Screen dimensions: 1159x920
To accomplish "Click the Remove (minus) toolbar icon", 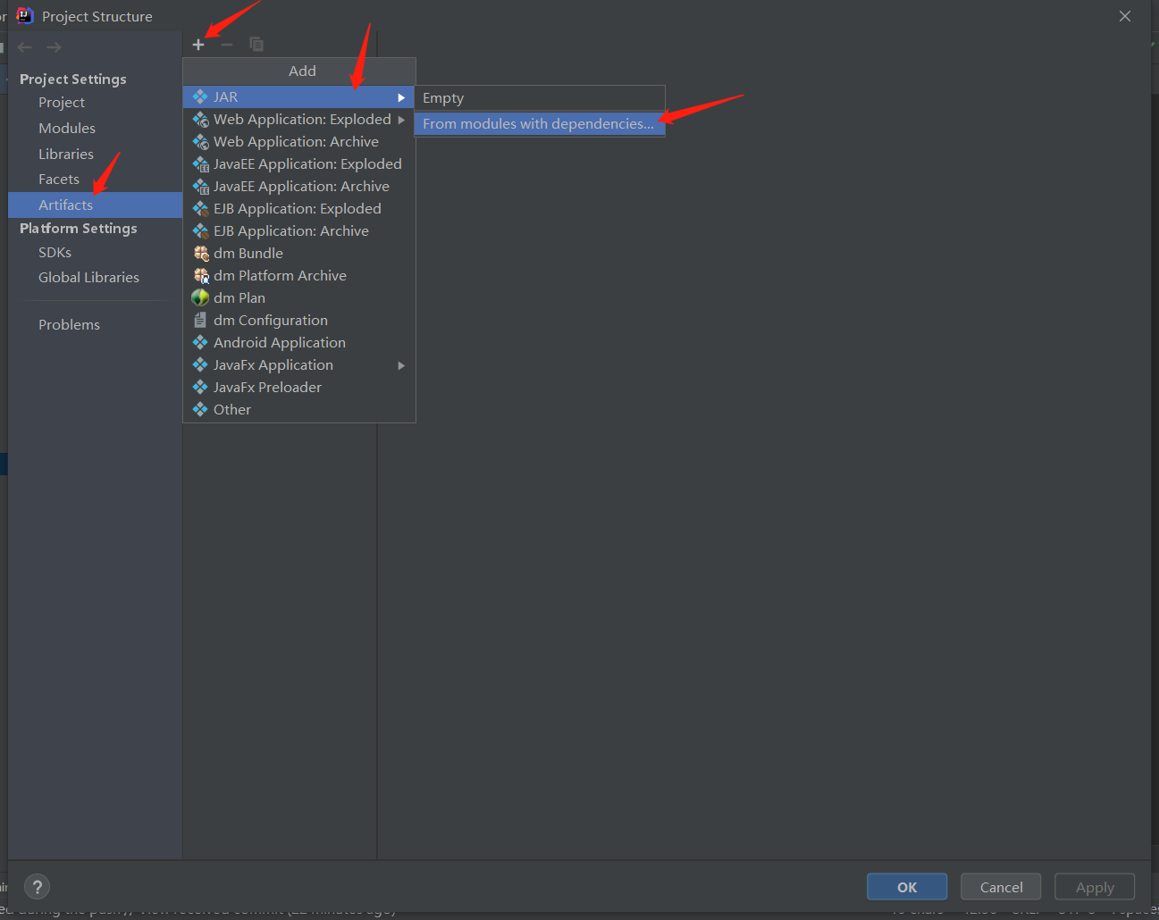I will [227, 45].
